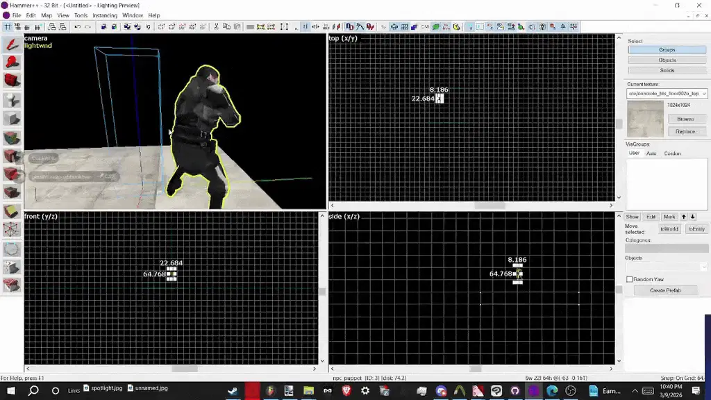This screenshot has height=400, width=711.
Task: Click the VisGroups Mark button
Action: click(x=669, y=217)
